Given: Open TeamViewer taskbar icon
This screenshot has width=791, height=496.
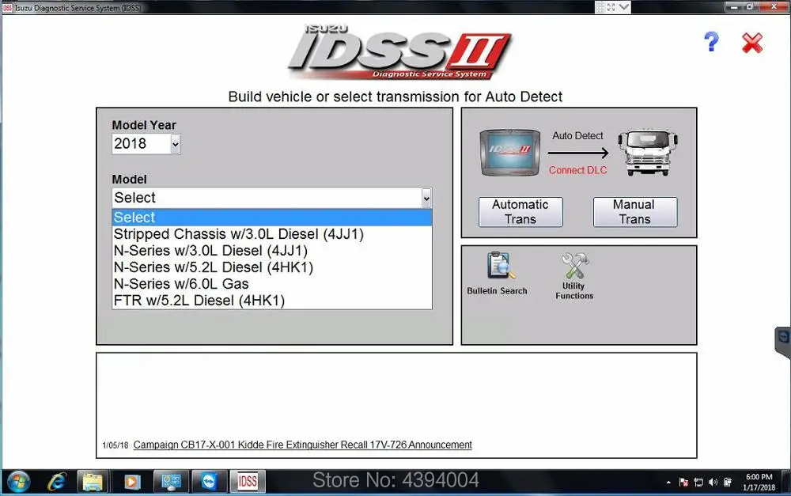Looking at the screenshot, I should [209, 482].
